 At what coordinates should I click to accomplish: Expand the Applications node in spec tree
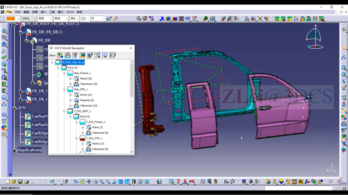click(15, 151)
